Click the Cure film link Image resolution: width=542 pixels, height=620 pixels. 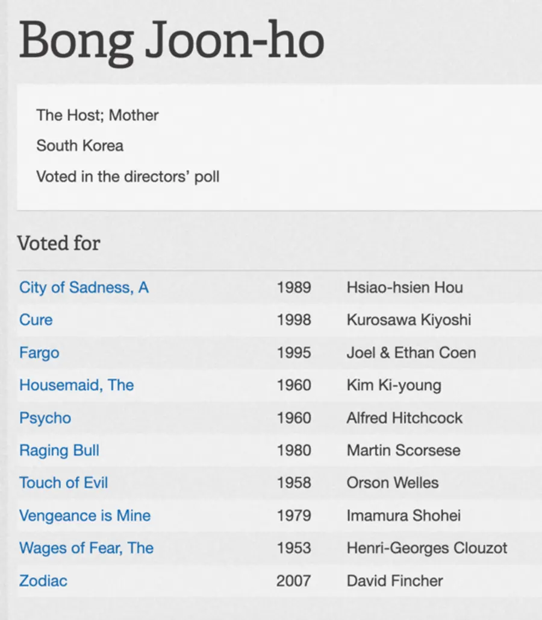[x=36, y=320]
